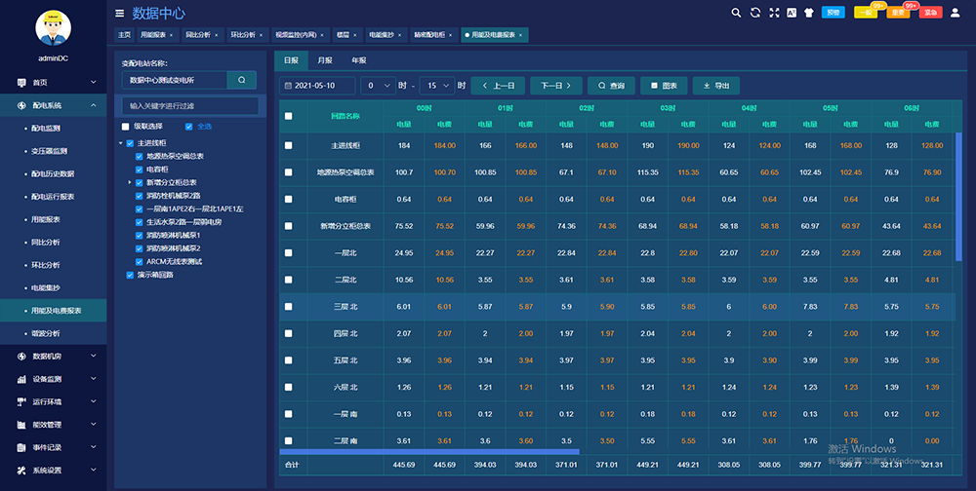Click the language translate icon
This screenshot has height=491, width=976.
pos(792,13)
